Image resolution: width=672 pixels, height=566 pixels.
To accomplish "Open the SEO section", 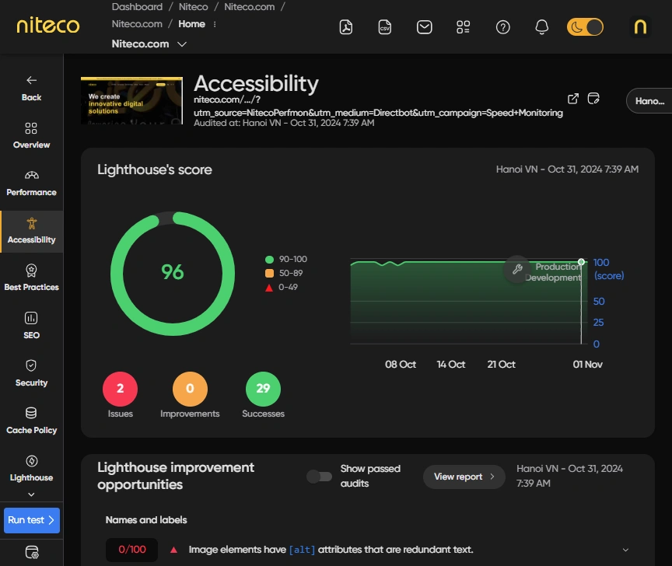I will coord(31,326).
